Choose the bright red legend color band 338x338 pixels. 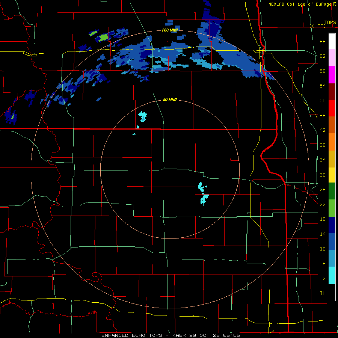point(332,108)
